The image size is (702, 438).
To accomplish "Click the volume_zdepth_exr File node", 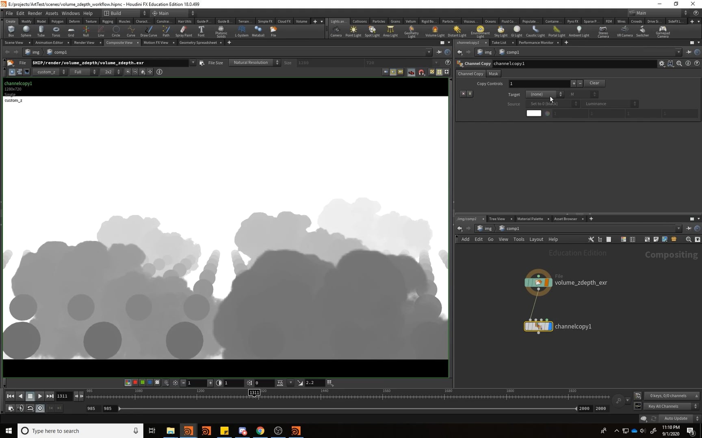I will (x=538, y=283).
